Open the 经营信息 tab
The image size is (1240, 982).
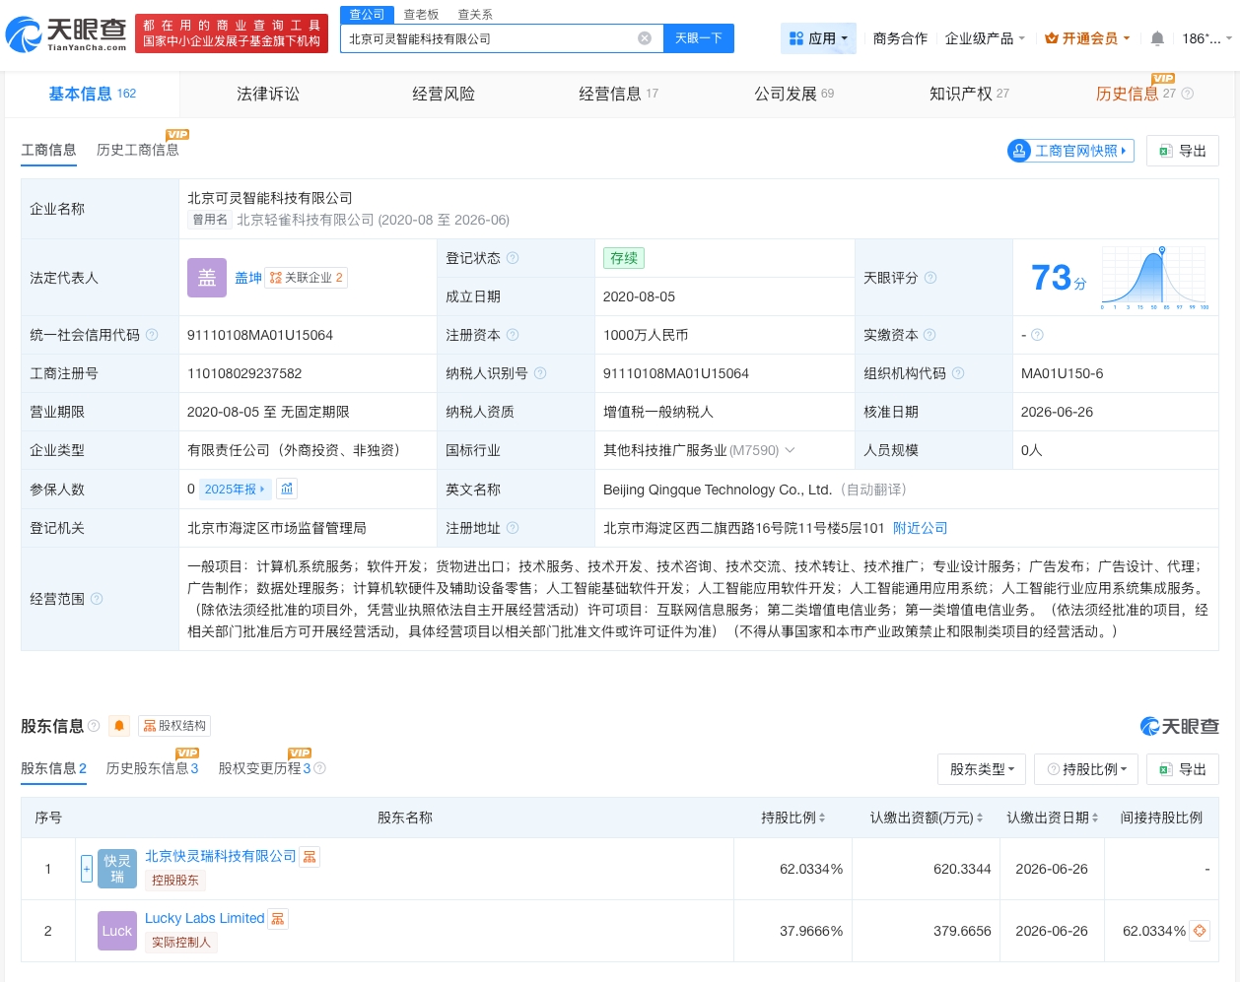point(618,94)
